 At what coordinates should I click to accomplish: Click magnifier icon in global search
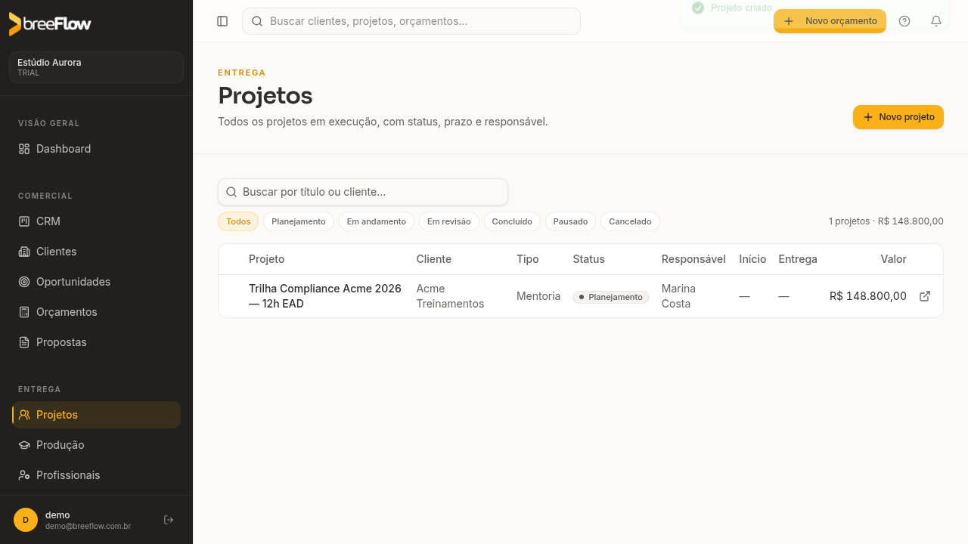click(x=257, y=21)
